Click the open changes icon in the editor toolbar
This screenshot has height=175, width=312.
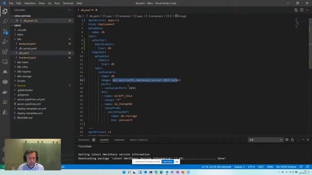click(x=296, y=10)
